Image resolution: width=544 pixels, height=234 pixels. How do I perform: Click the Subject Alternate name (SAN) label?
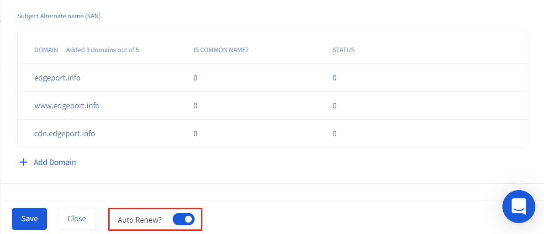(x=59, y=16)
